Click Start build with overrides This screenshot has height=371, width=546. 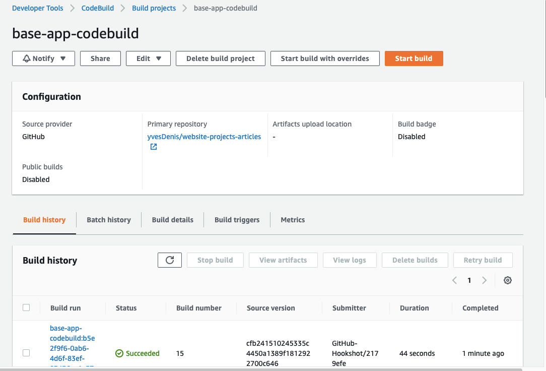pos(325,58)
